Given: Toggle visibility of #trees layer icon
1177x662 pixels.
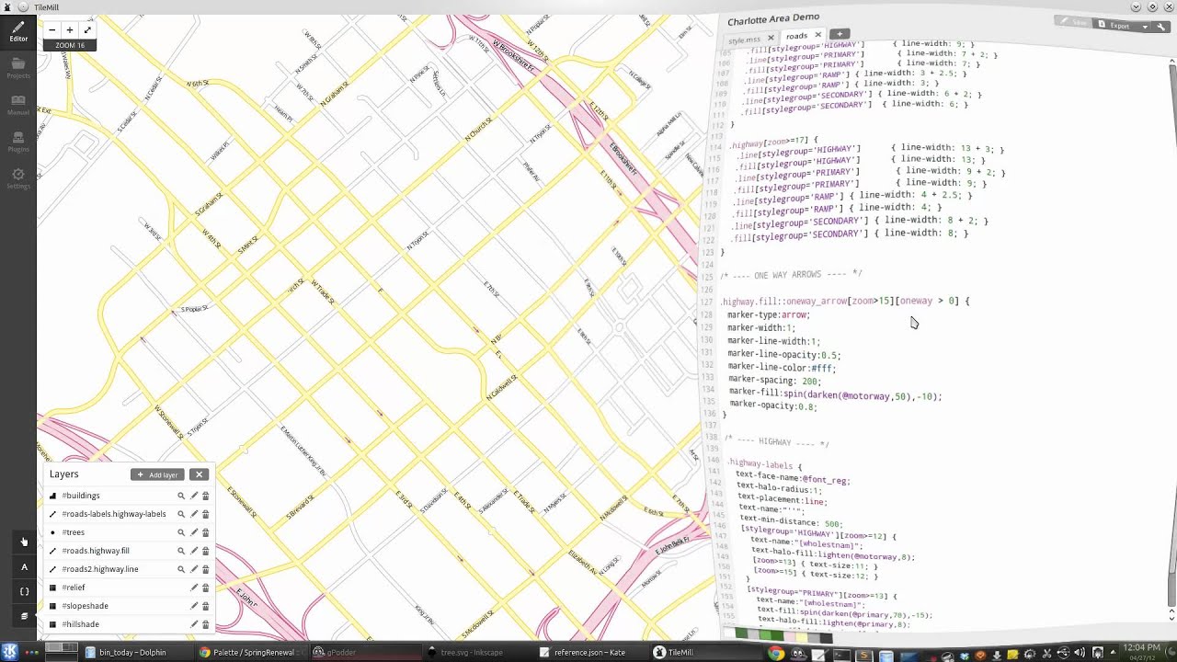Looking at the screenshot, I should 52,532.
